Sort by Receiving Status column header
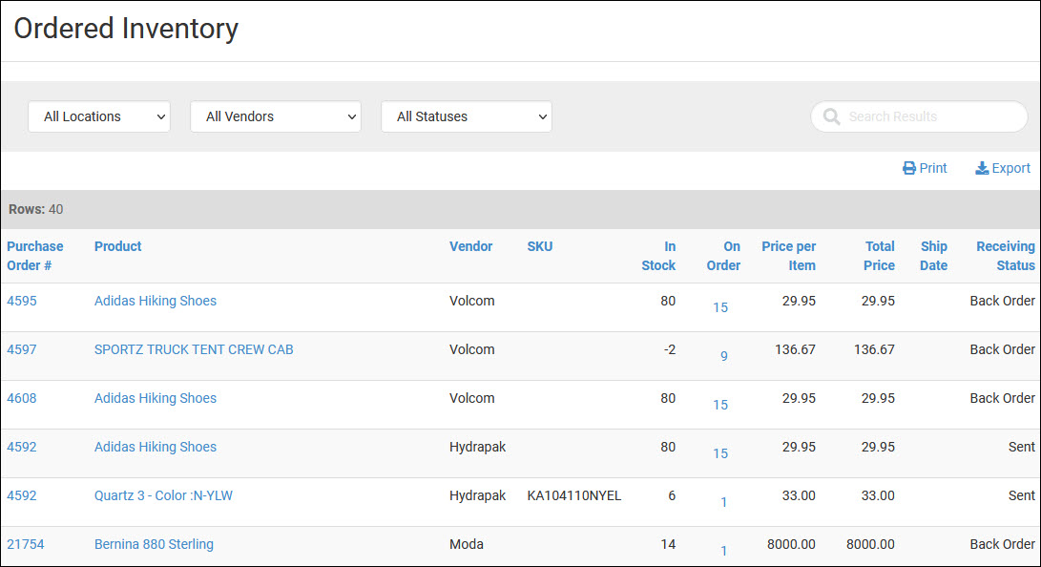 pos(1005,256)
